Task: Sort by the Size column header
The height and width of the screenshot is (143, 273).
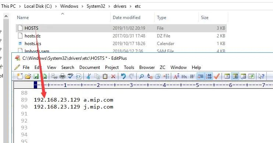Action: (205, 18)
